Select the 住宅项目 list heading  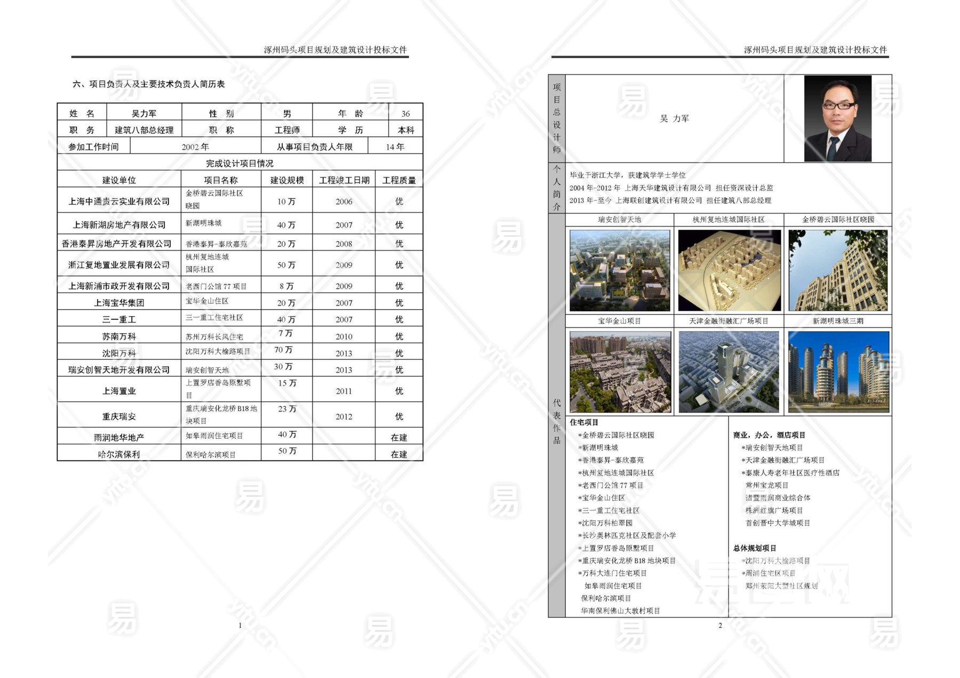click(584, 422)
